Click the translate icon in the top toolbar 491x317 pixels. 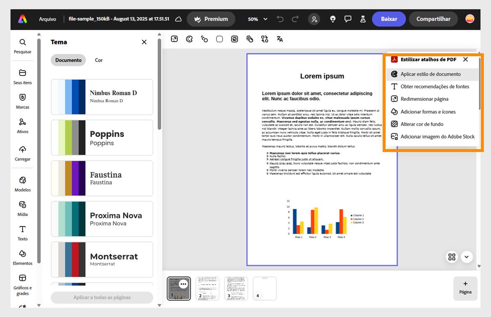(280, 39)
